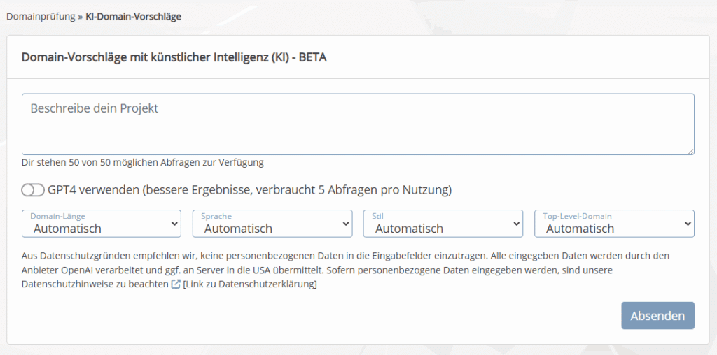Click the chevron arrow in Sprache box

click(344, 224)
